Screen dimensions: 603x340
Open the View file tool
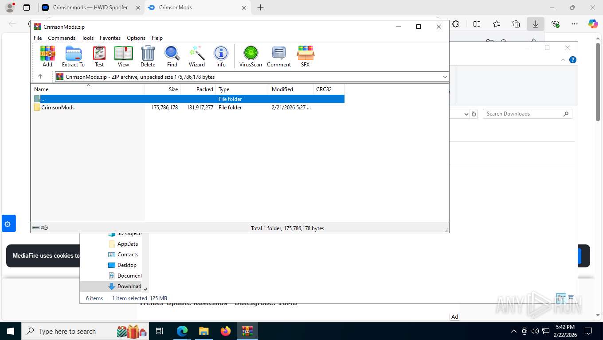[x=123, y=56]
